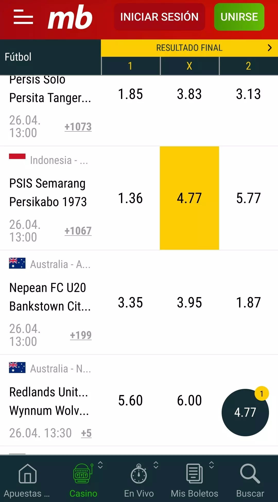
Task: Expand the +1067 more markets link
Action: [78, 231]
